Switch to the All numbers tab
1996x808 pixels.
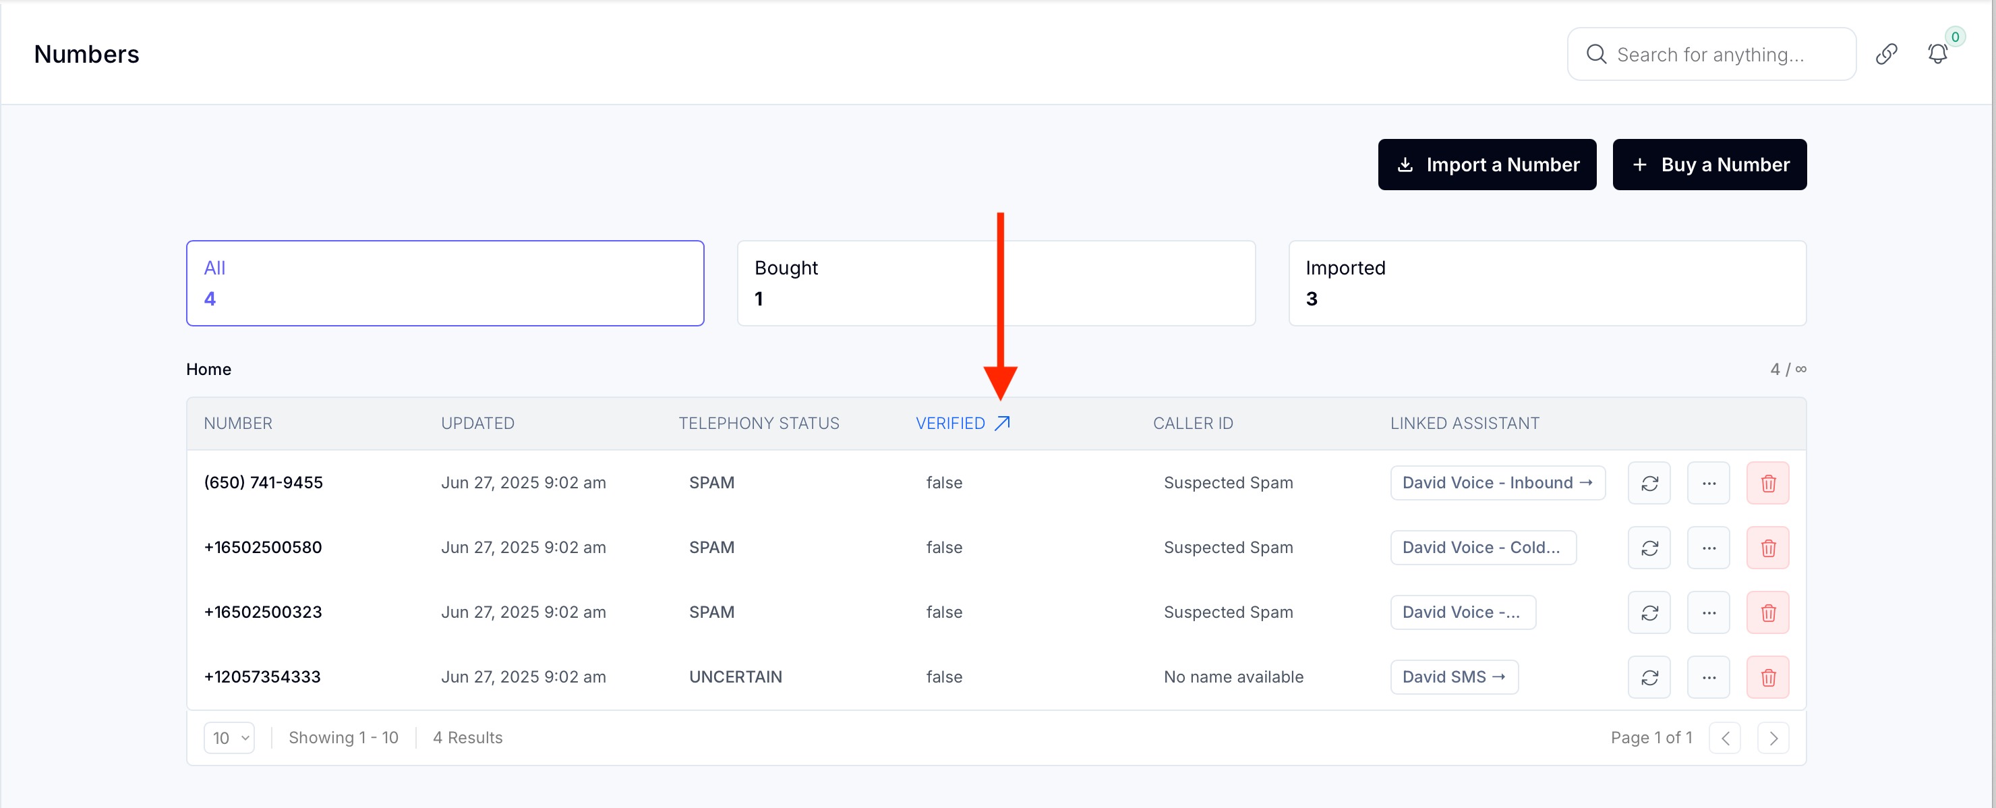[445, 283]
